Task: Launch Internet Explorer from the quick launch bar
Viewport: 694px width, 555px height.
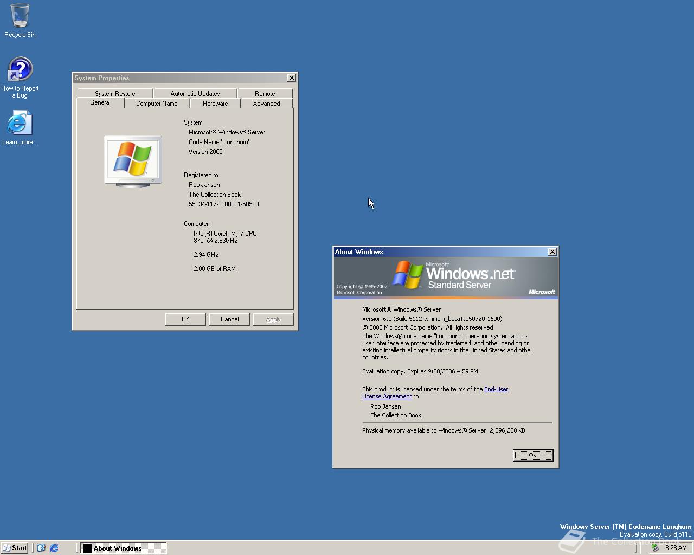Action: click(54, 548)
